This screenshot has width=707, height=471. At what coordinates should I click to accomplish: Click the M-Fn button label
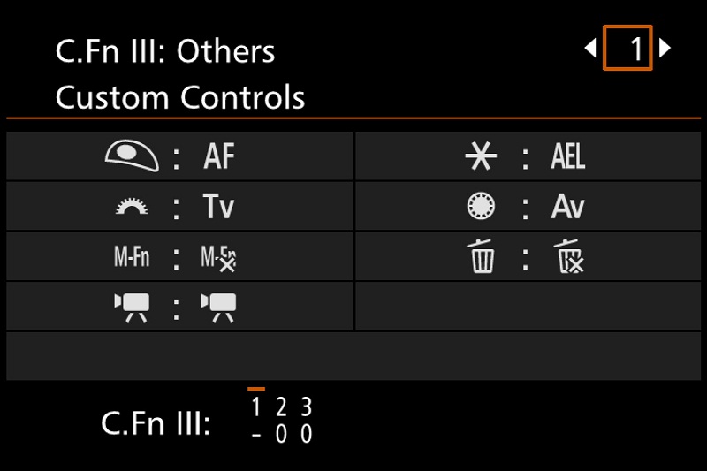(132, 257)
